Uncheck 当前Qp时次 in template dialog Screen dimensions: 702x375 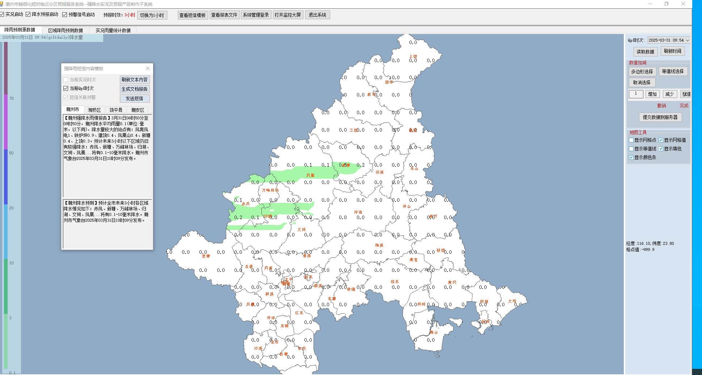tap(66, 89)
